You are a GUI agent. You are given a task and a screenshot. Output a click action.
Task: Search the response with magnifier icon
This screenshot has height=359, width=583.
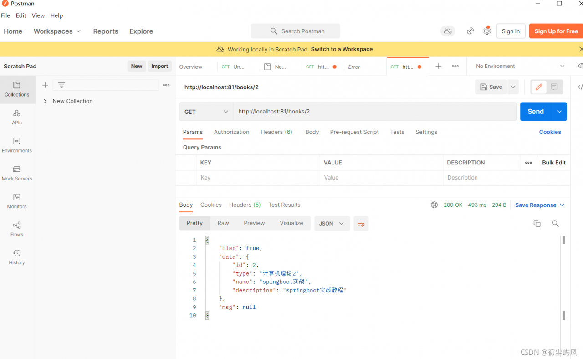[555, 223]
